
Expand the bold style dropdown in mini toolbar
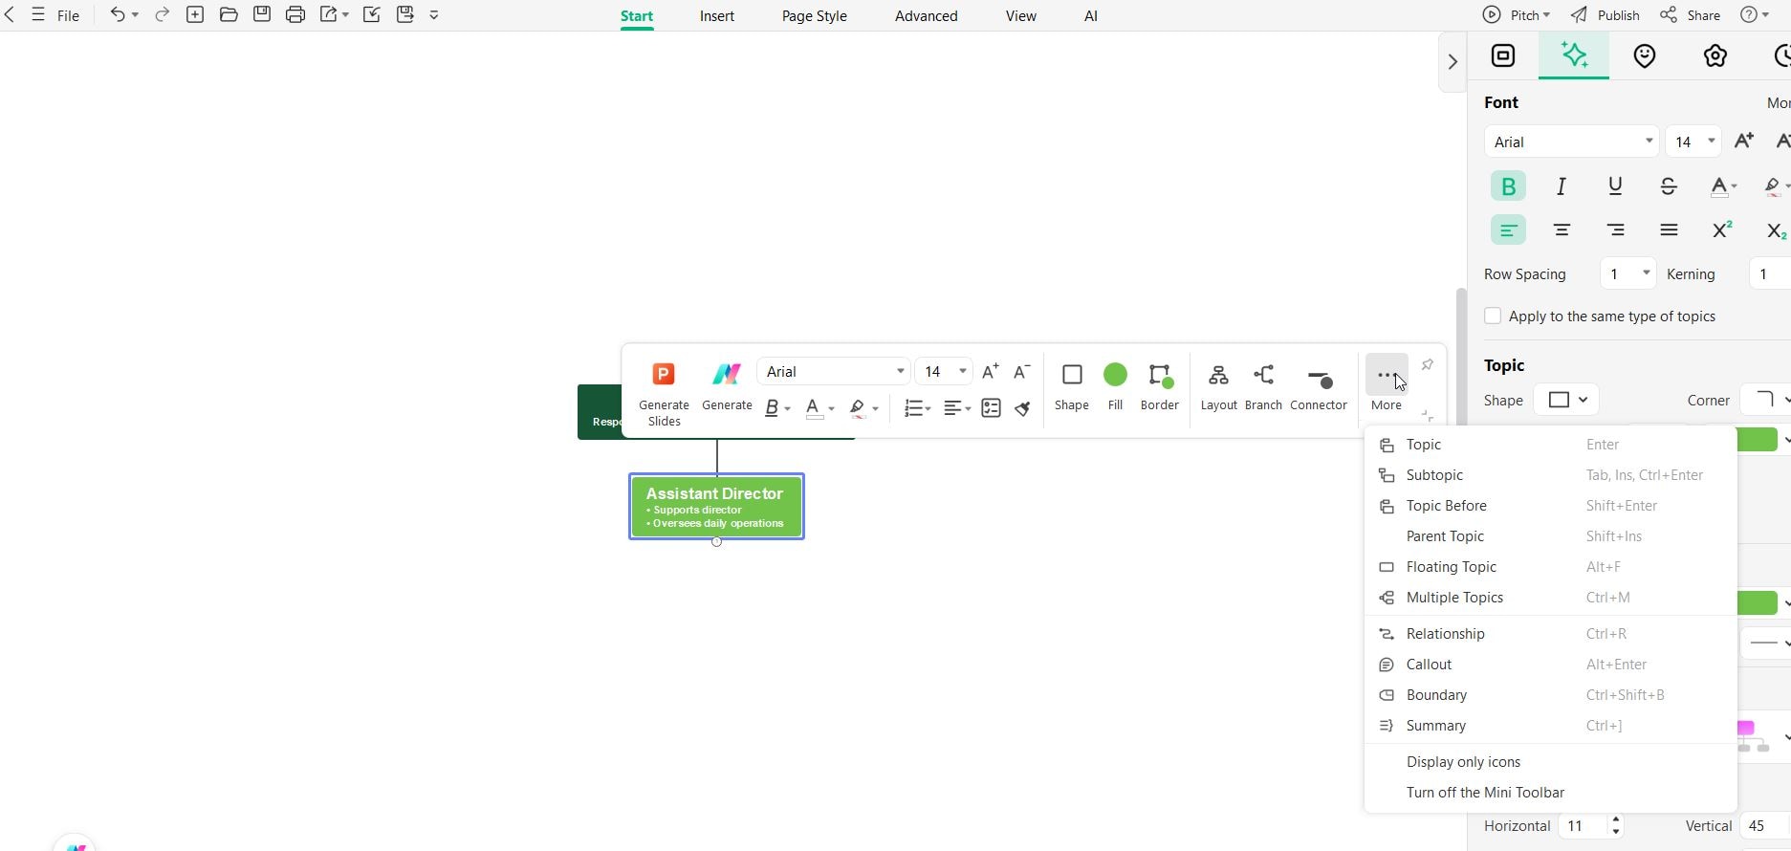click(x=788, y=409)
